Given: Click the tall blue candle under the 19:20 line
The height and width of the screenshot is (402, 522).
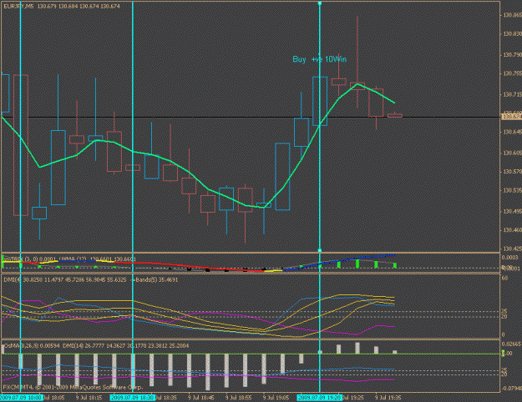Looking at the screenshot, I should point(320,101).
